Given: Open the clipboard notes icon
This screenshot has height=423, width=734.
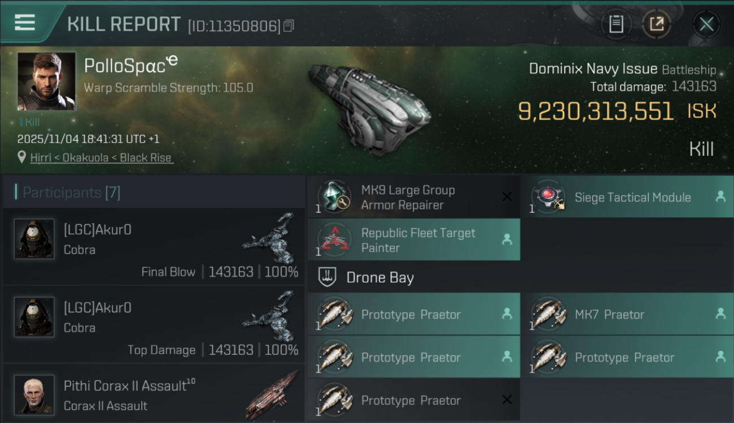Looking at the screenshot, I should tap(616, 24).
